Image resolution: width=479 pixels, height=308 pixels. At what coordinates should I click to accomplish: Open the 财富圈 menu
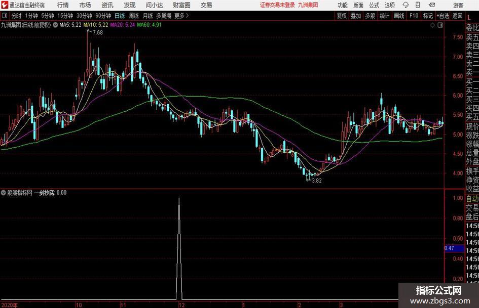pos(181,5)
